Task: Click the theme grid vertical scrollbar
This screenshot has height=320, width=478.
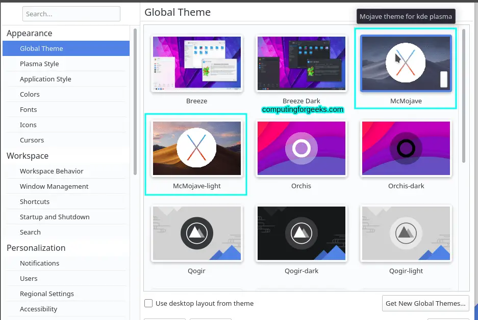Action: (463, 96)
